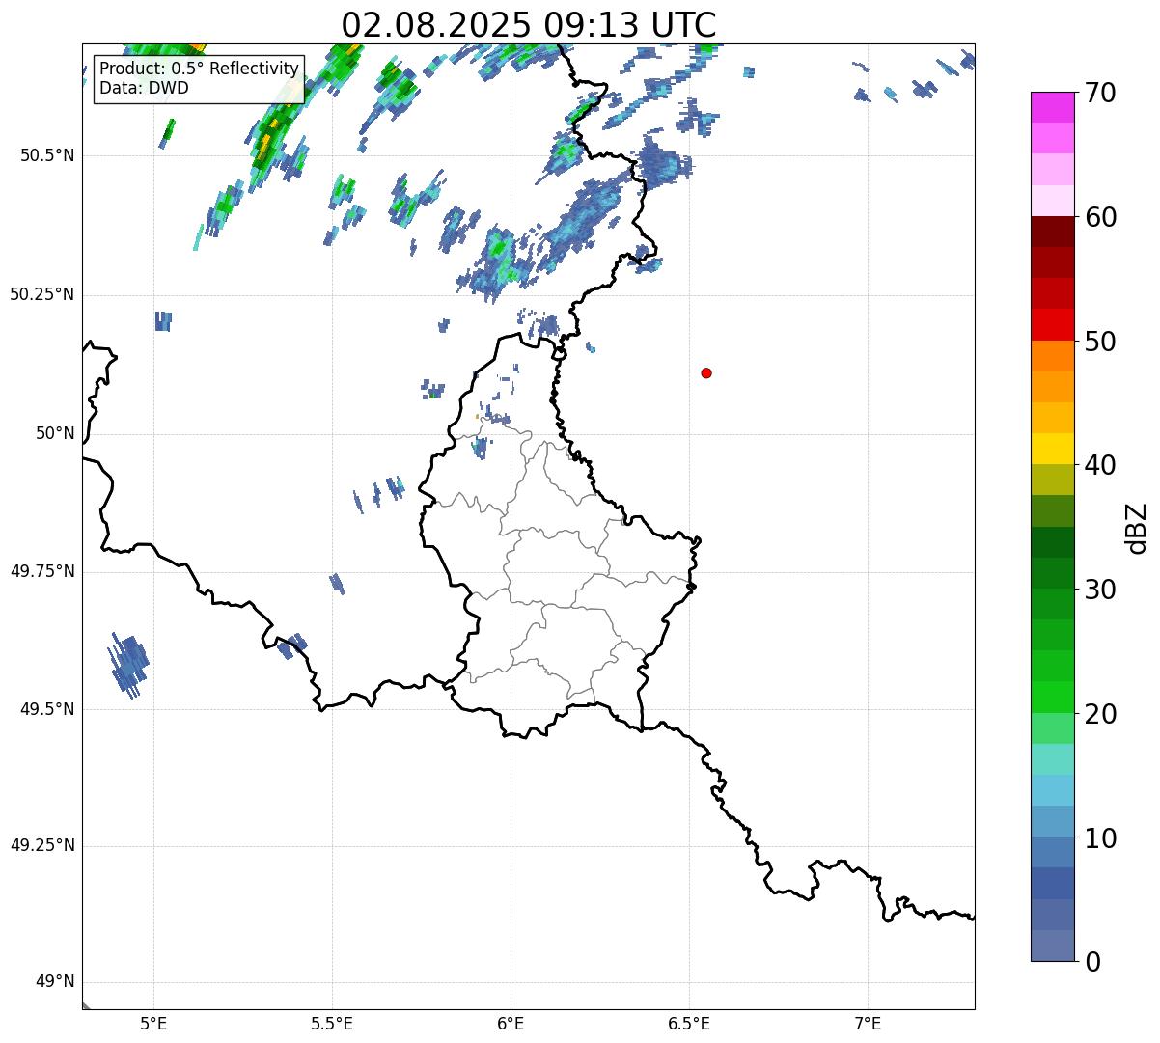This screenshot has height=1043, width=1160.
Task: Click the 6.5°E longitude label
Action: click(689, 1023)
